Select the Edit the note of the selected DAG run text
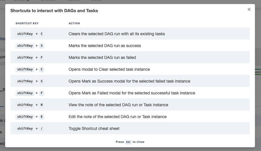The width and height of the screenshot is (261, 151). (x=118, y=117)
